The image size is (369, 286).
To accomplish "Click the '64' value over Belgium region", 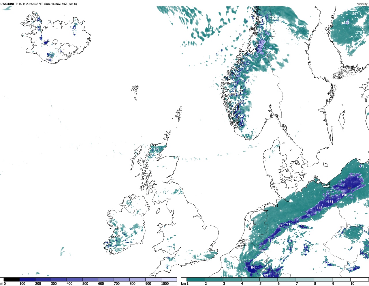I will tap(253, 268).
